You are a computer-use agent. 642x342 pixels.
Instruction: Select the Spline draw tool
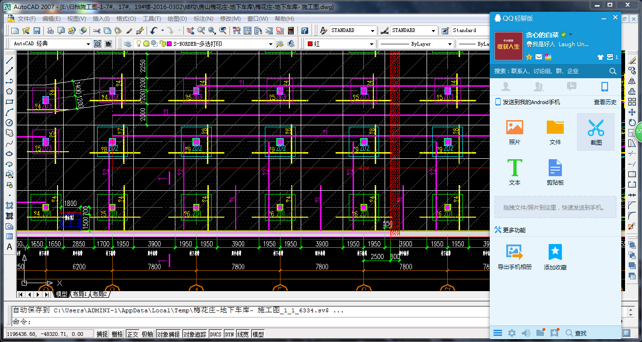coord(9,143)
